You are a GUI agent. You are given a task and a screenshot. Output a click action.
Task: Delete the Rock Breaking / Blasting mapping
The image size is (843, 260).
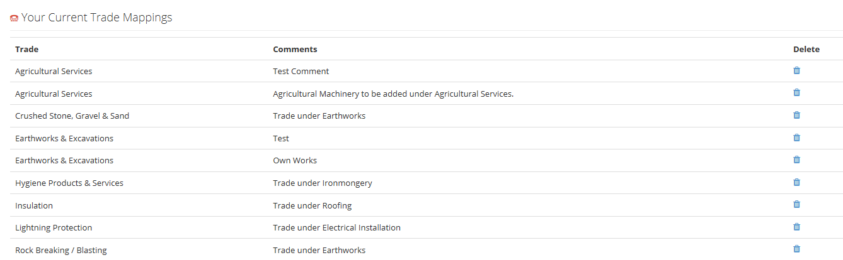point(796,249)
